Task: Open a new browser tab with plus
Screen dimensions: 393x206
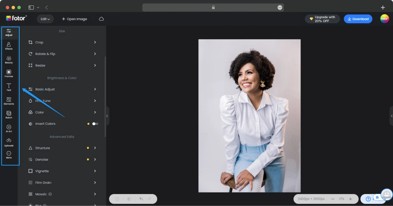Action: 383,8
